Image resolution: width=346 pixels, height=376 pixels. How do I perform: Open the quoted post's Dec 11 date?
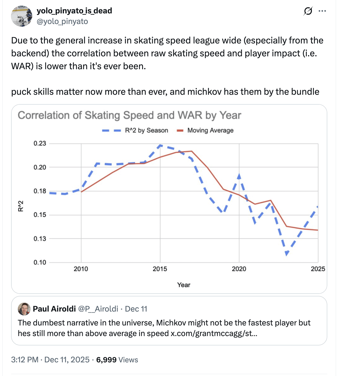coord(136,309)
